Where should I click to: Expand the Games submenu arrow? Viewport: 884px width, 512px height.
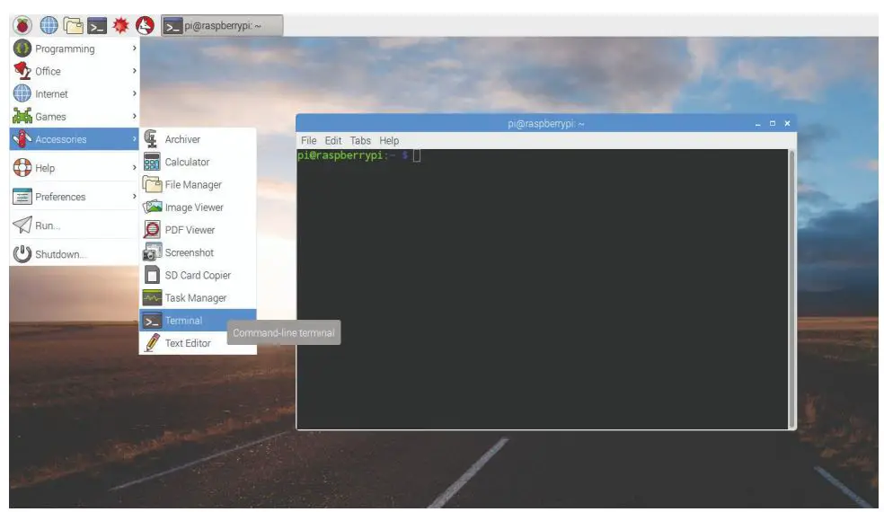(134, 116)
